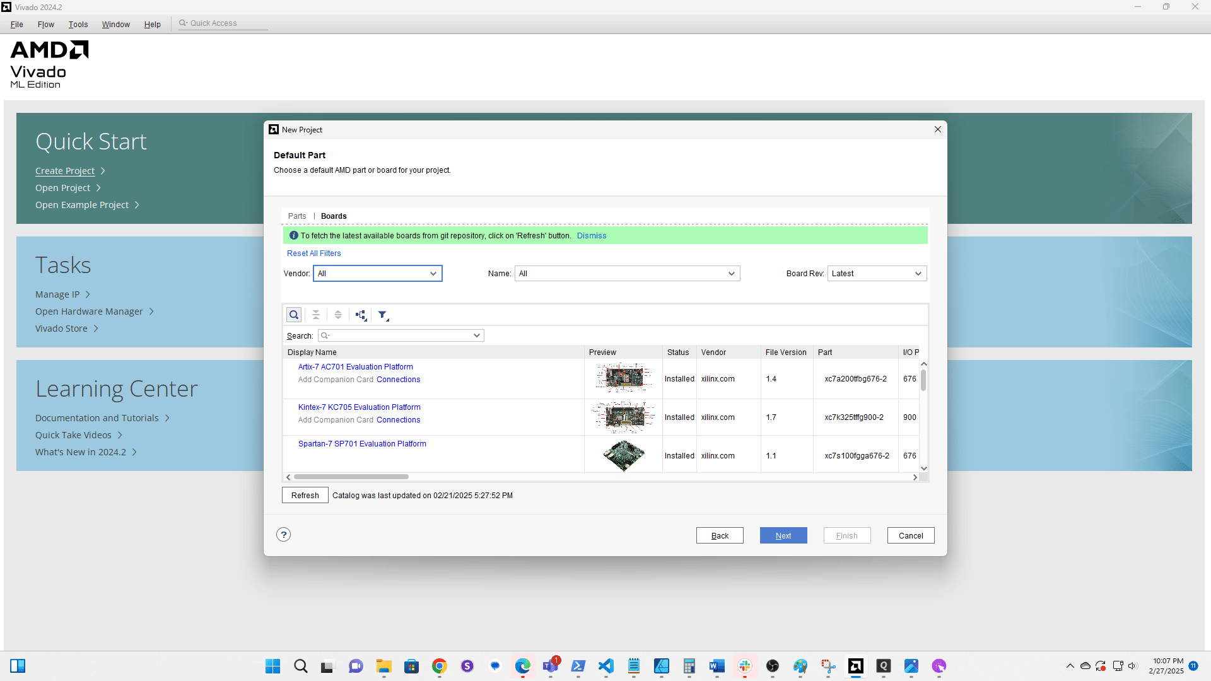The image size is (1211, 681).
Task: Click the info icon in green banner
Action: click(293, 235)
